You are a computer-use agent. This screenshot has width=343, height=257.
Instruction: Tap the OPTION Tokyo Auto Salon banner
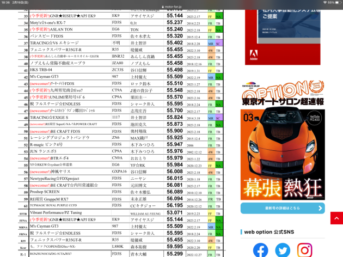point(283,94)
